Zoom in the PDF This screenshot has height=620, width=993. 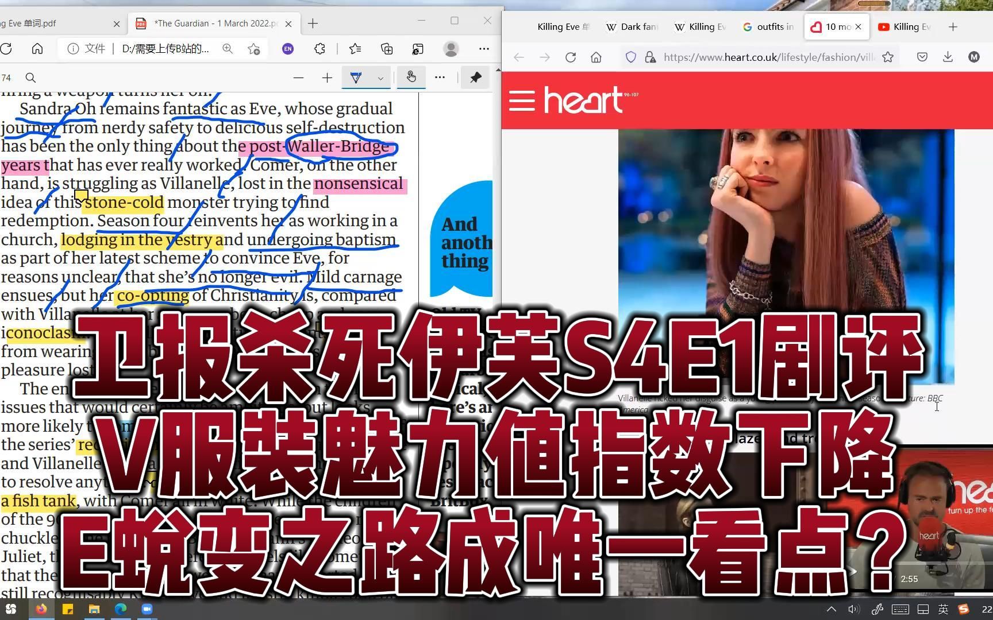[x=327, y=77]
